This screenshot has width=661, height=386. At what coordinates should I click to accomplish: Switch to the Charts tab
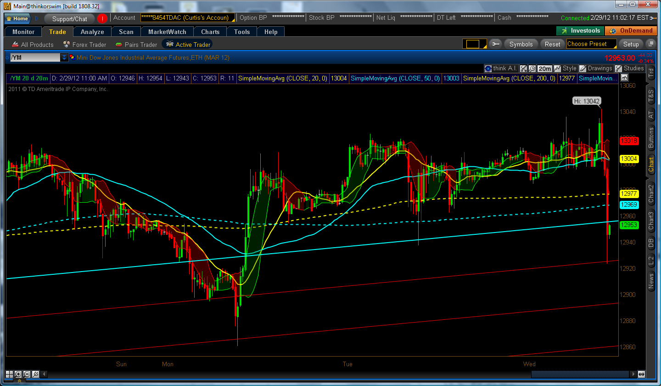pos(210,32)
